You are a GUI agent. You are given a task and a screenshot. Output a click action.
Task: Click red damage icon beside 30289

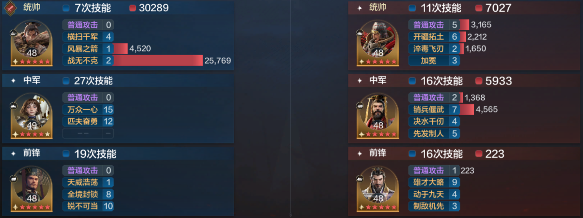(x=132, y=8)
